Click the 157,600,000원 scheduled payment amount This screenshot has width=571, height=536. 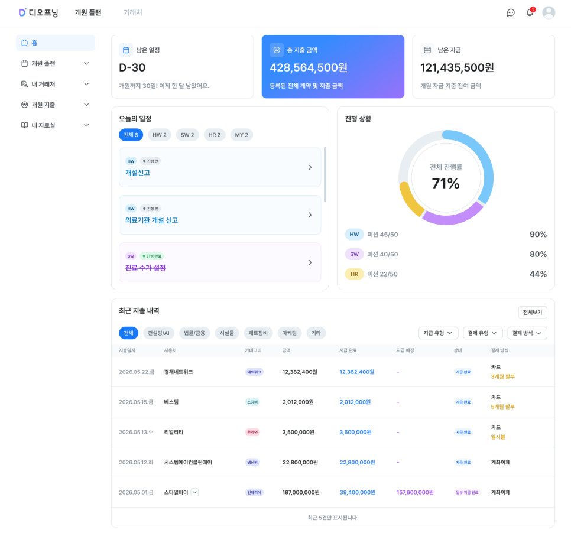pyautogui.click(x=415, y=492)
